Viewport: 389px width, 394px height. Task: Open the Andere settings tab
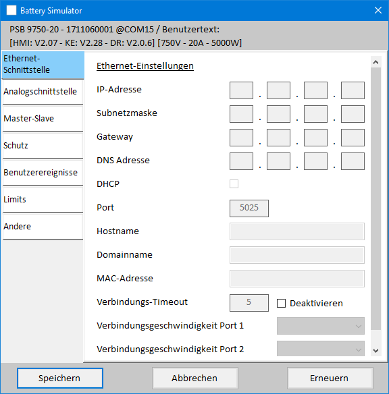click(x=43, y=227)
